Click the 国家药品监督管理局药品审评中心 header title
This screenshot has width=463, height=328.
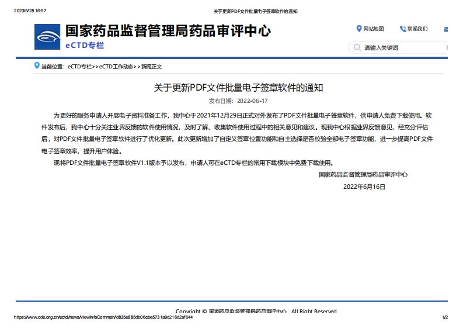point(168,30)
